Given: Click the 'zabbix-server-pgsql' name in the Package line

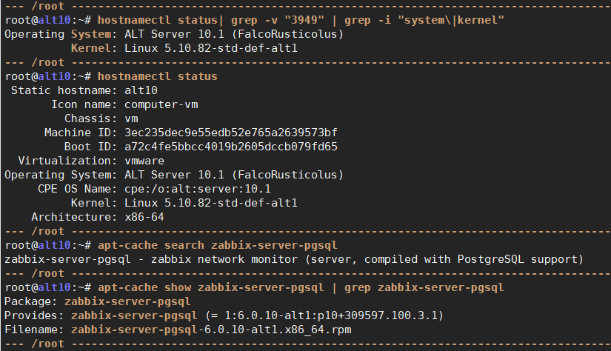Looking at the screenshot, I should 127,301.
